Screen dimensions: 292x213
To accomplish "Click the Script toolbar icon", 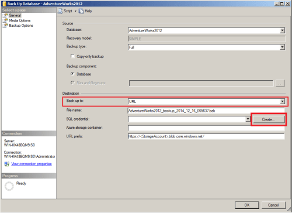I will point(60,11).
